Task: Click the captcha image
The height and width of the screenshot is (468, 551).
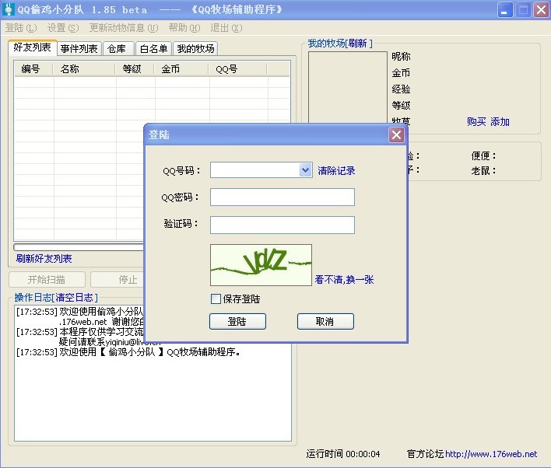Action: coord(261,265)
